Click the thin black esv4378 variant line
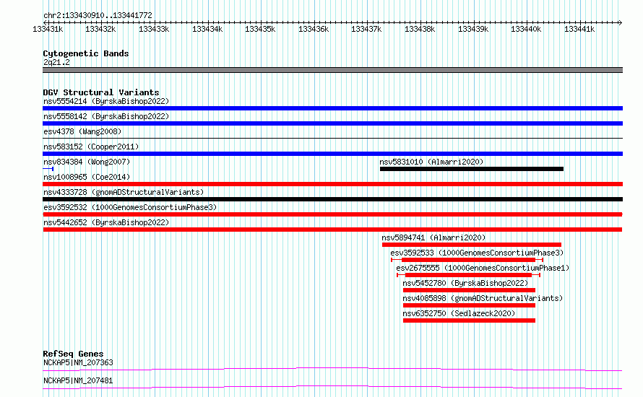The image size is (643, 397). point(332,139)
